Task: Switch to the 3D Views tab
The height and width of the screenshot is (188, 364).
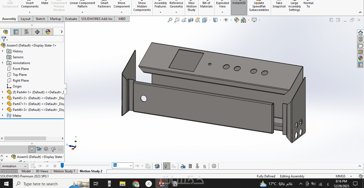Action: tap(42, 171)
